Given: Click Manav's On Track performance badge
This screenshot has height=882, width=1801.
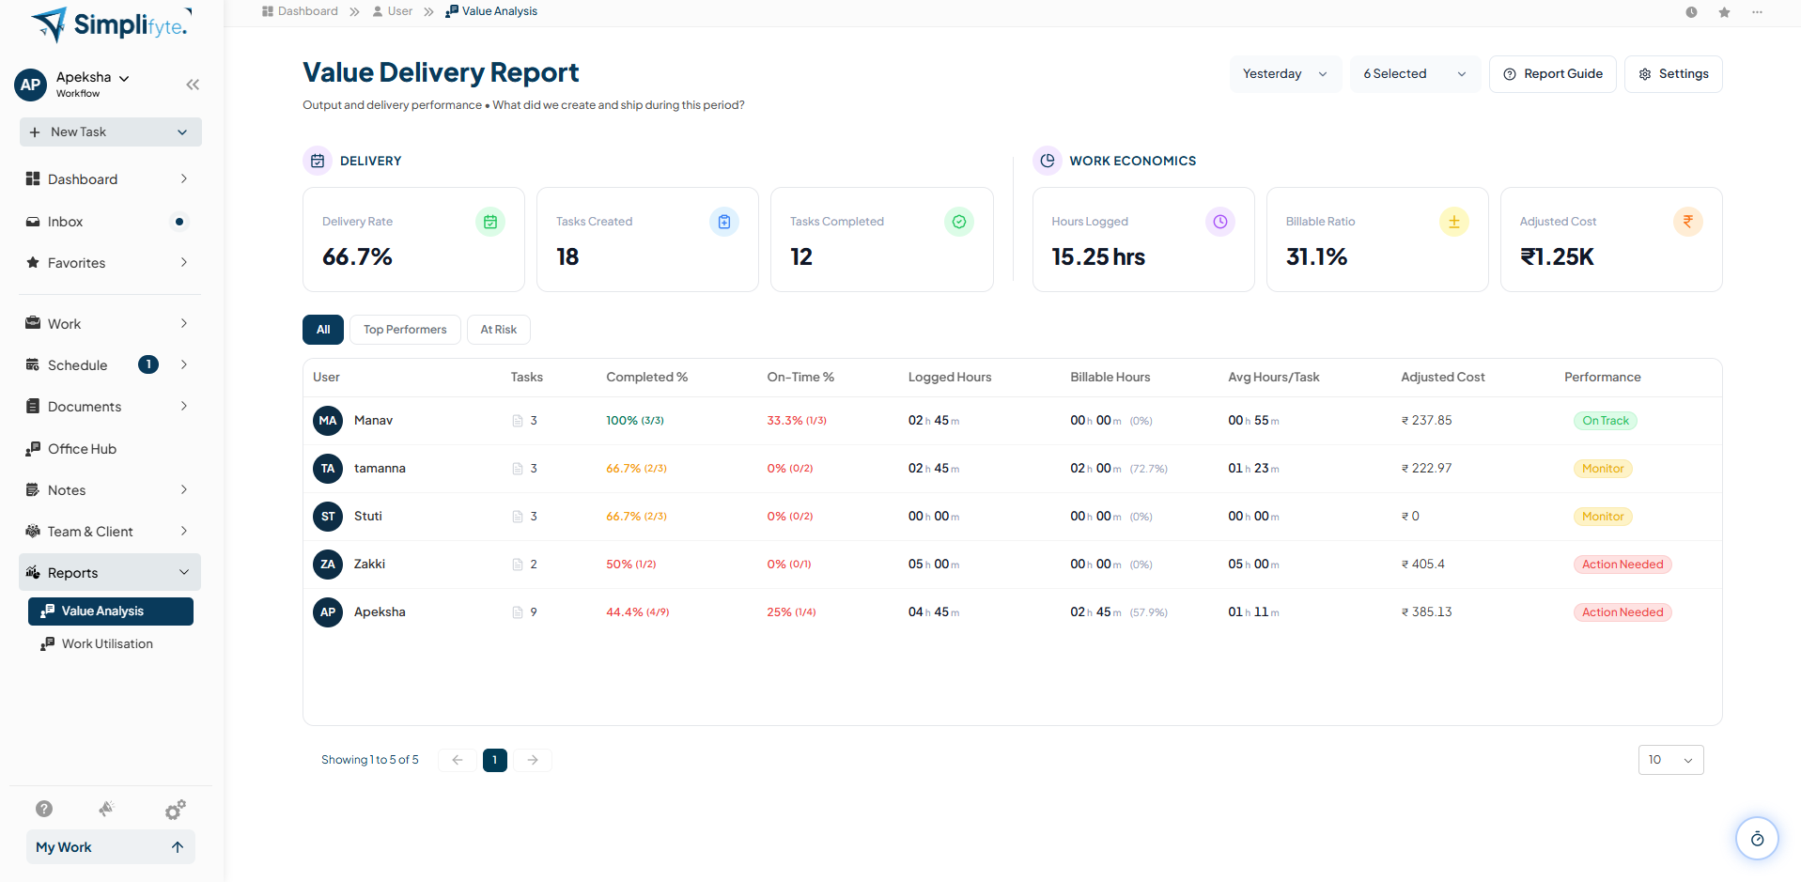Looking at the screenshot, I should point(1606,421).
